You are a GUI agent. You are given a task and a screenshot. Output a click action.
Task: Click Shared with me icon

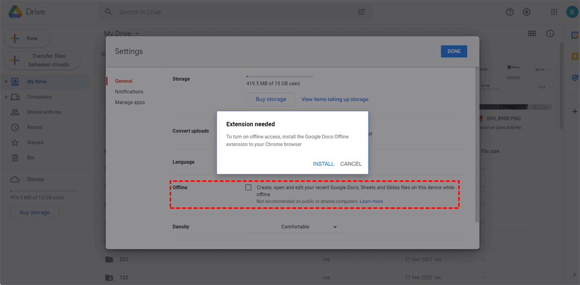click(15, 112)
